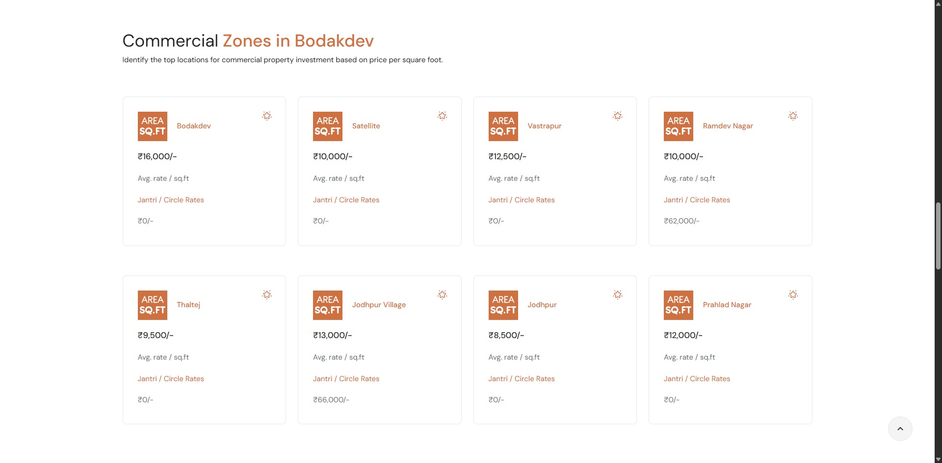Select the Vastrapur area name
Screen dimensions: 942x463
(544, 126)
